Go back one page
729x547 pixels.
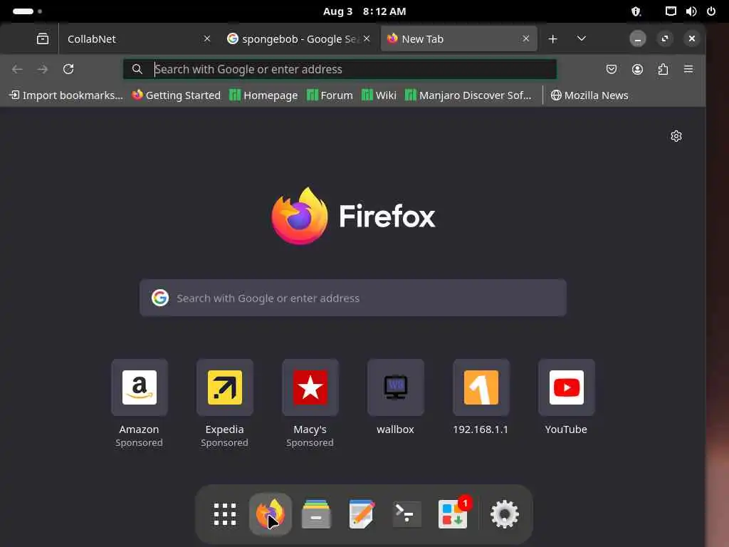click(17, 69)
